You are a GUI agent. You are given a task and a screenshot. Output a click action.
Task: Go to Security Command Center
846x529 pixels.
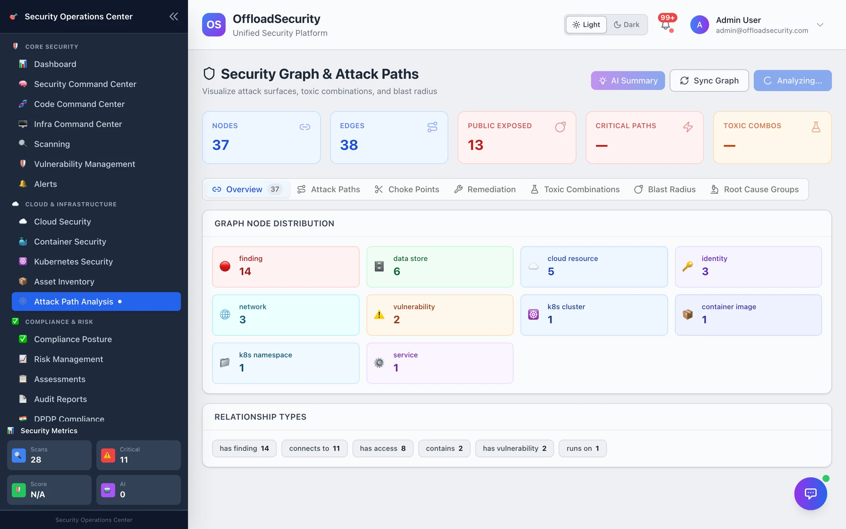(96, 84)
